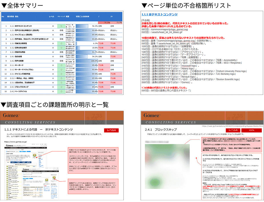The image size is (264, 202).
Task: Toggle the crawl status circle for 1.3.1 情報及び関係性
Action: (61, 43)
